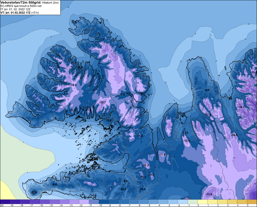This screenshot has height=207, width=257.
Task: Select the legend swatch between -14 and -13
Action: 64,202
